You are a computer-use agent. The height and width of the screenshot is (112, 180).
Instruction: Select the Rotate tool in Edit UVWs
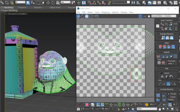coord(82,17)
